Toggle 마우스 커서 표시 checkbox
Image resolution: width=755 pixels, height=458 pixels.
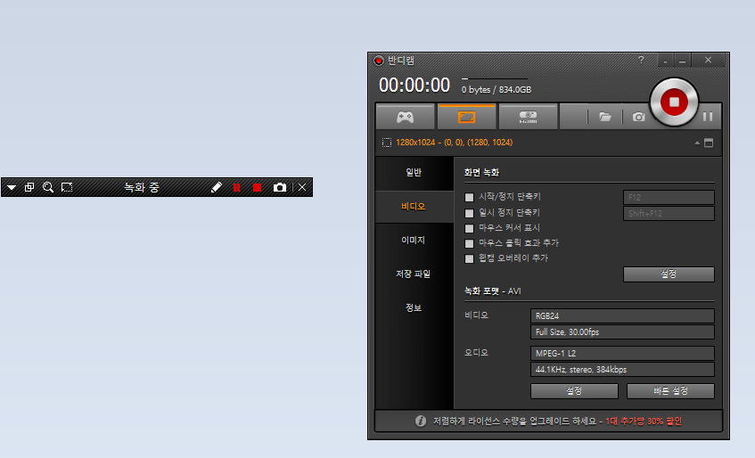click(x=469, y=228)
